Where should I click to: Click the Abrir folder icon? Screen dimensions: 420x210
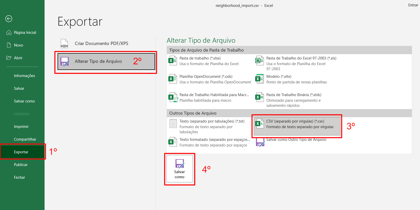pyautogui.click(x=9, y=58)
